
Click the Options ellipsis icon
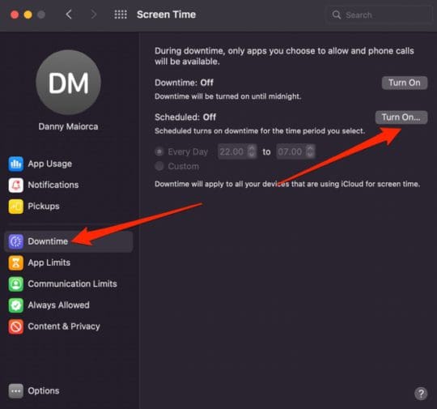point(15,391)
